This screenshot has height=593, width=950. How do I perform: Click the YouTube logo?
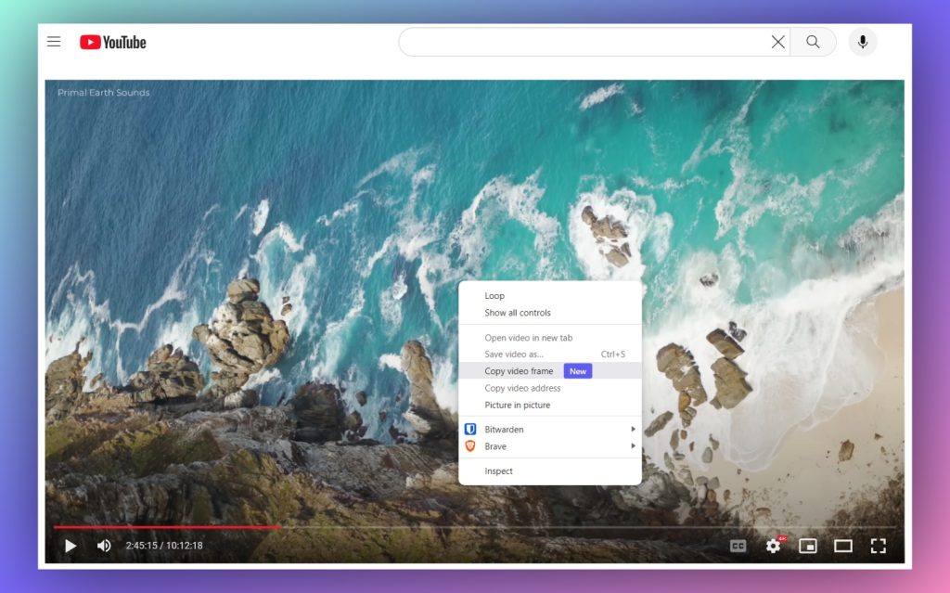pyautogui.click(x=113, y=42)
